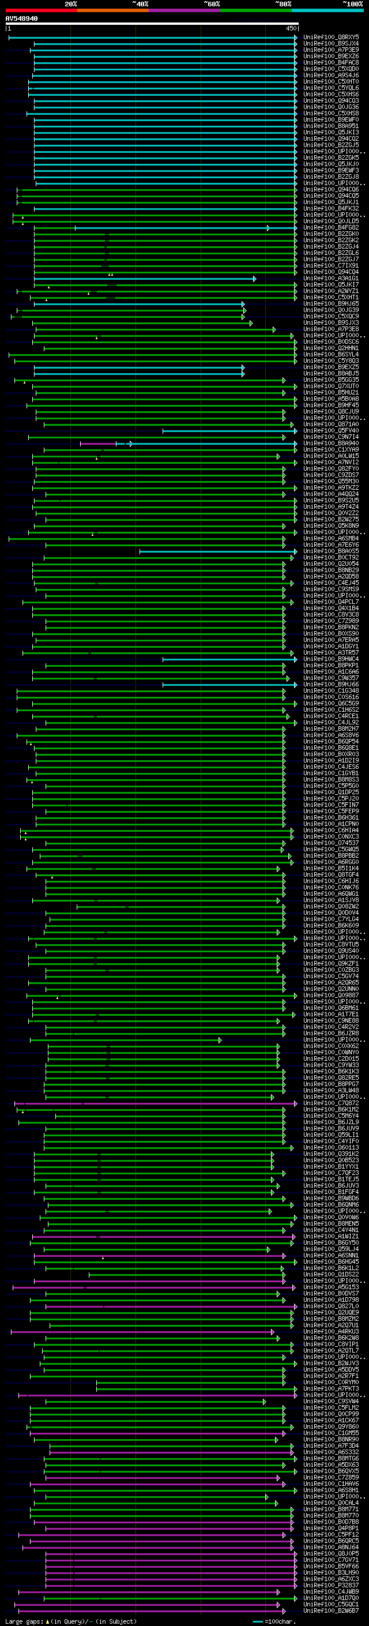Select the UniRef100_A7PKT3 label
Screen dimensions: 369x1626
[x=331, y=1389]
